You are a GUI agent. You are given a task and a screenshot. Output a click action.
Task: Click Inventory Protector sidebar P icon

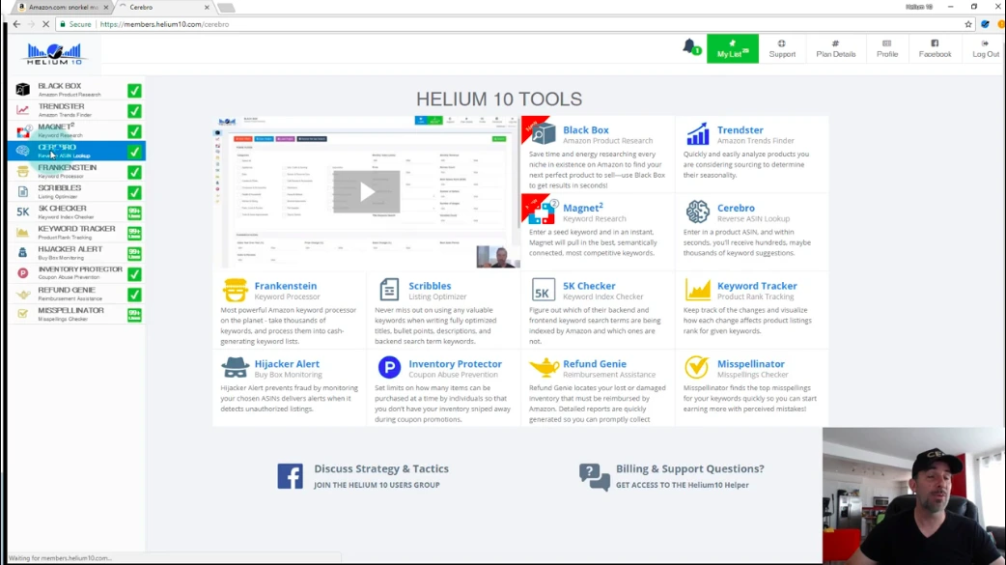[x=22, y=273]
